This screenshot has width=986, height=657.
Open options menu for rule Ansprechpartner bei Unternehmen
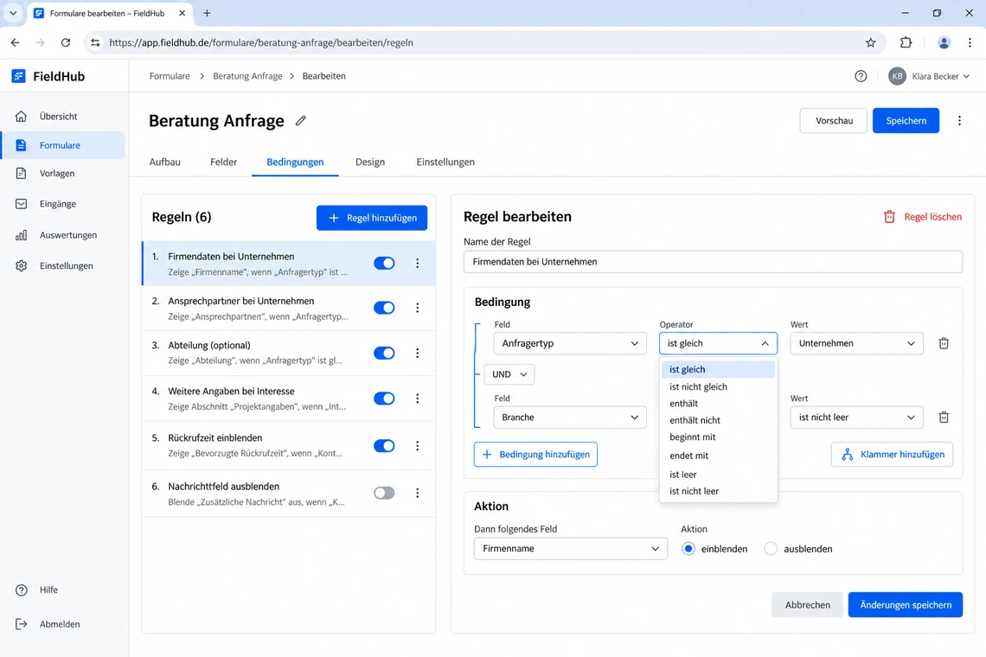[x=417, y=308]
